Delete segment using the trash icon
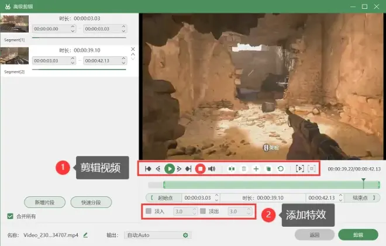The image size is (386, 246). (244, 169)
